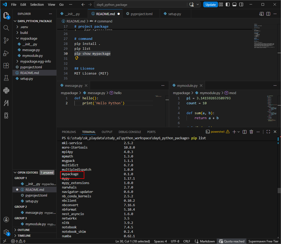Click the README editor minimap
The image size is (281, 244).
tap(264, 36)
